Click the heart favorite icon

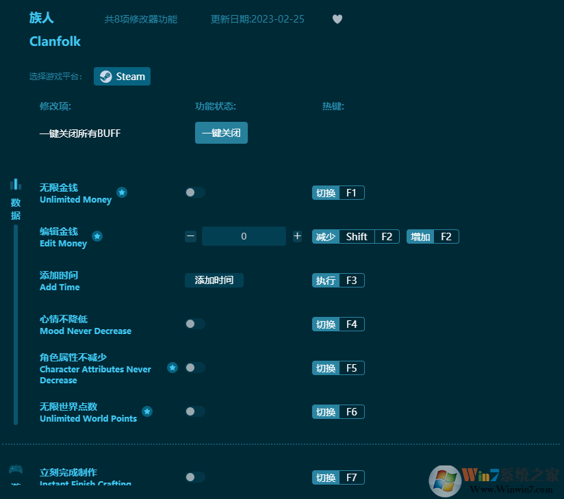point(337,19)
